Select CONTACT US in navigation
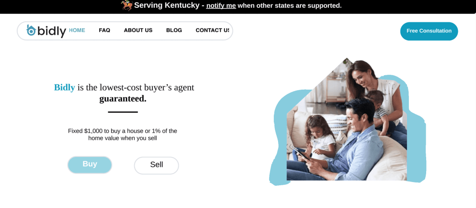 click(212, 30)
